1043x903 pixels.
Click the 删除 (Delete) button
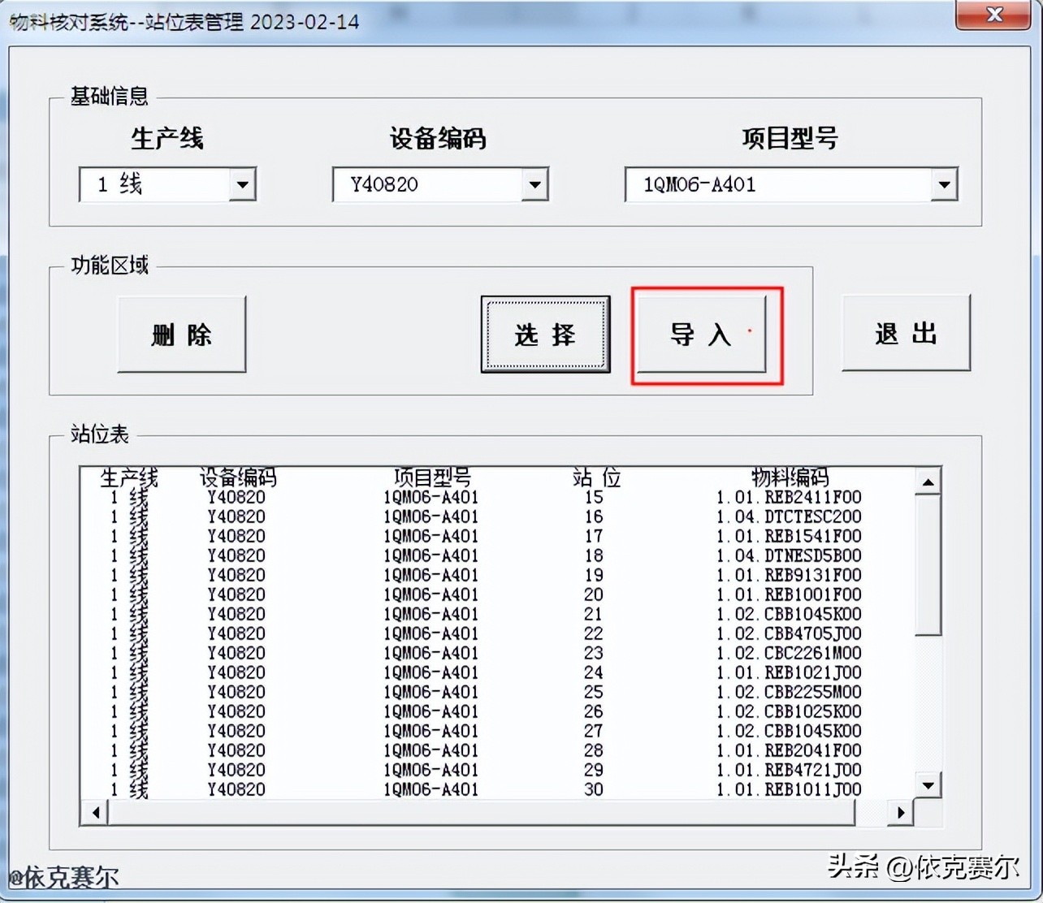(x=181, y=333)
